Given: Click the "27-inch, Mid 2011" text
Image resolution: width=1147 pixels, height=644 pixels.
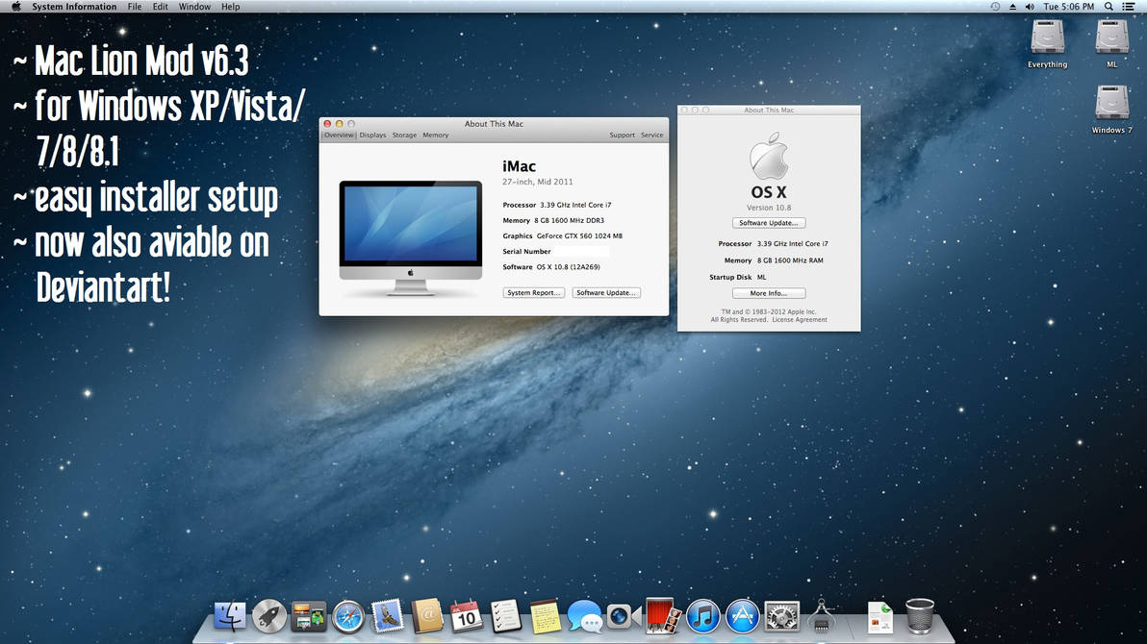Looking at the screenshot, I should coord(538,182).
